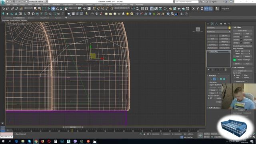Viewport: 256px width, 144px height.
Task: Enable the By Vertex checkbox
Action: click(x=210, y=82)
